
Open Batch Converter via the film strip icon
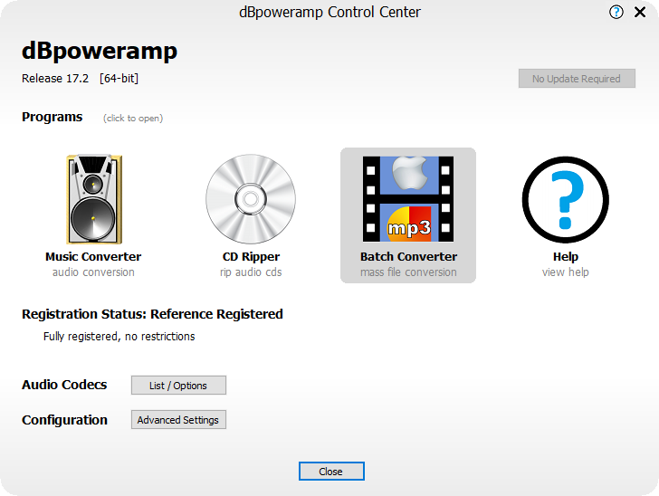[x=407, y=199]
